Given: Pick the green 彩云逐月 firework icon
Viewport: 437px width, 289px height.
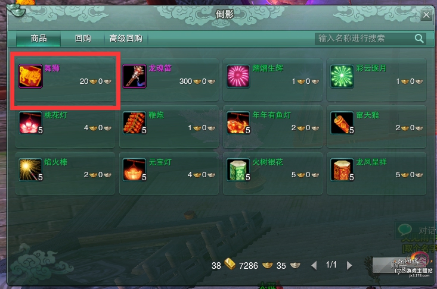Looking at the screenshot, I should [x=342, y=77].
